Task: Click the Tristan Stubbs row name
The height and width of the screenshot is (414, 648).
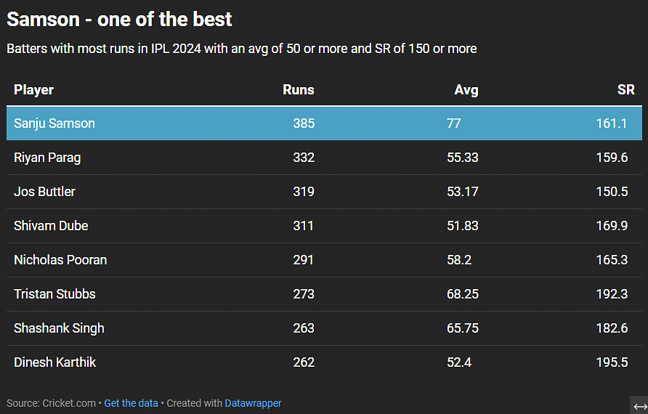Action: [x=54, y=294]
